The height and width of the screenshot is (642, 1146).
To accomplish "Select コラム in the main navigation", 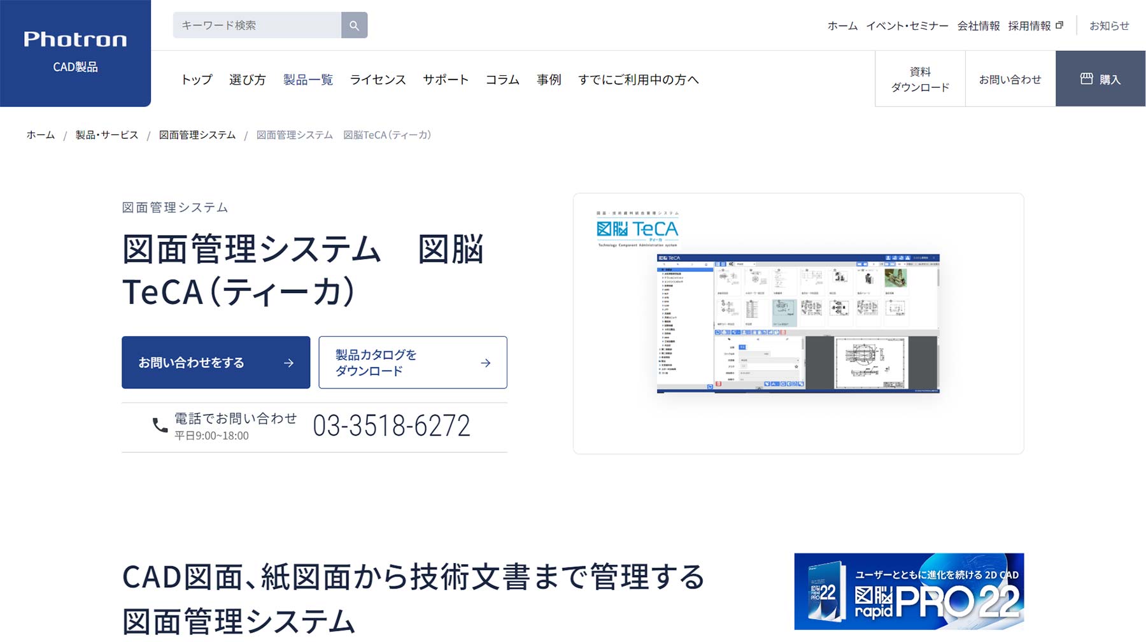I will click(x=502, y=80).
